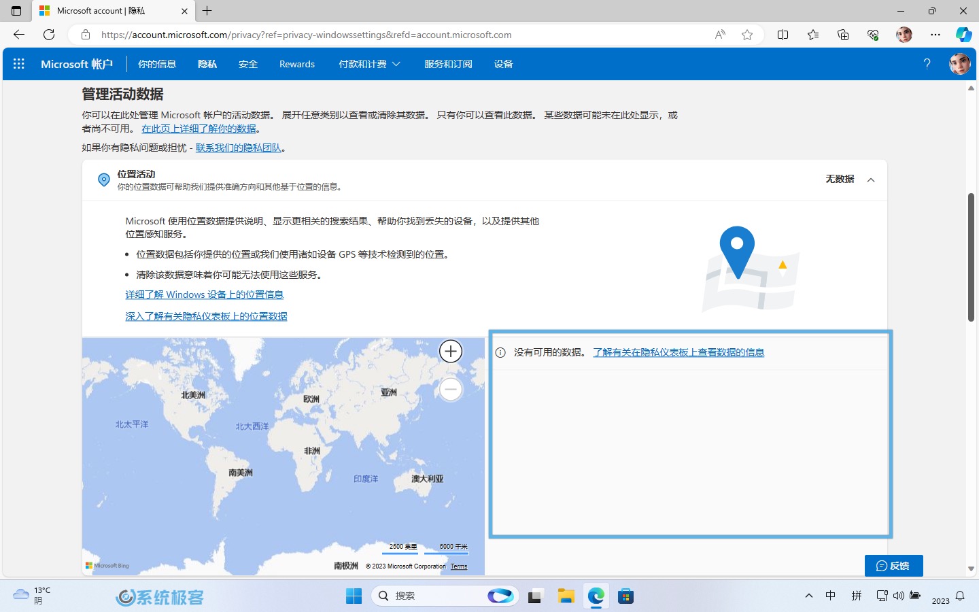Open link 了解有关在隐私仪表板上查看数据的信息

pos(679,352)
